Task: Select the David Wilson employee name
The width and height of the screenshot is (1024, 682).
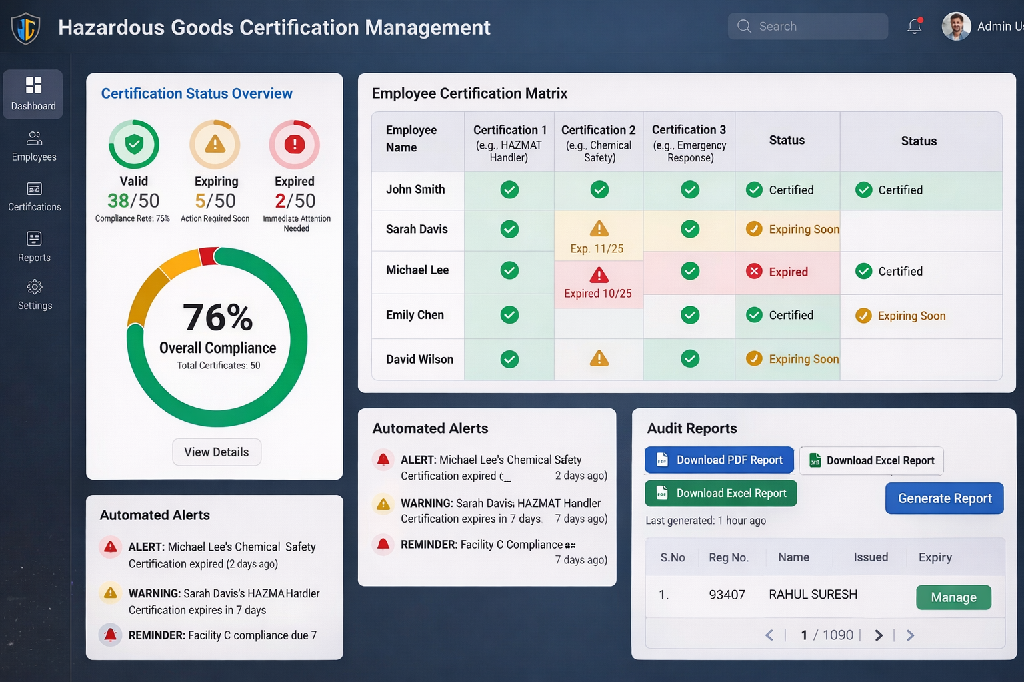Action: 419,360
